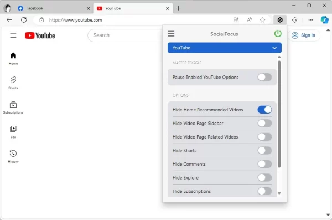Click the OPTIONS section heading
This screenshot has width=332, height=220.
pos(180,95)
